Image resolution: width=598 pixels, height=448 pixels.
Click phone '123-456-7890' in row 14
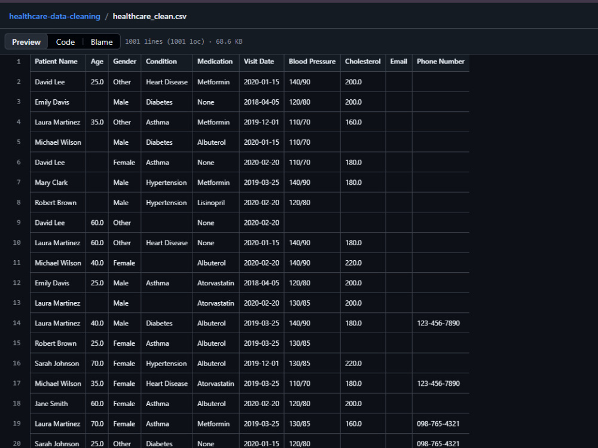tap(438, 323)
